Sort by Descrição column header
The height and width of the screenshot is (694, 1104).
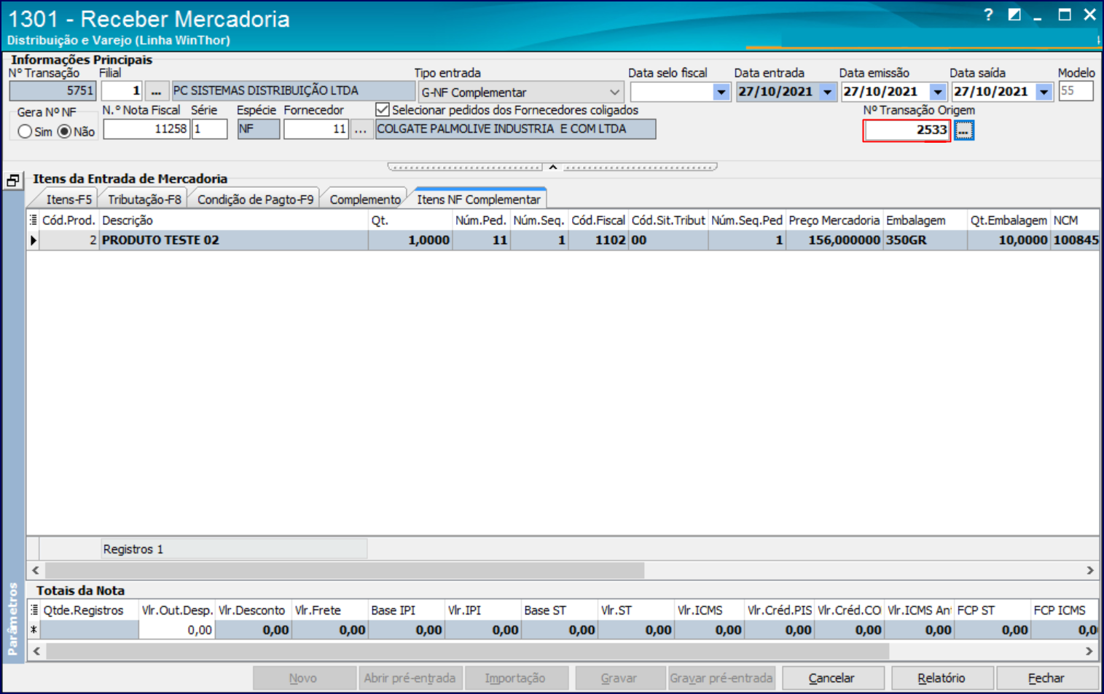coord(233,220)
